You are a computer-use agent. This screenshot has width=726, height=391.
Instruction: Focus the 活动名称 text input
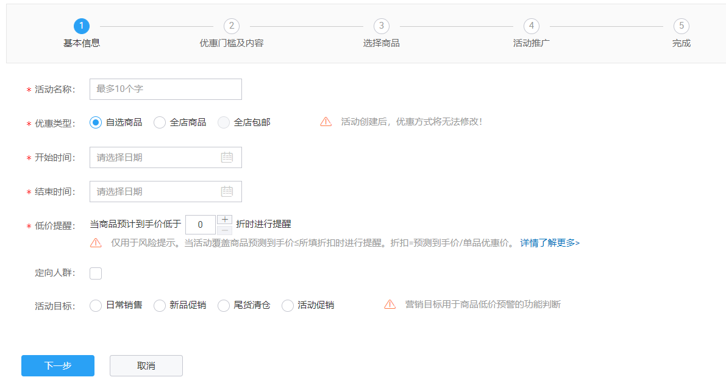165,89
